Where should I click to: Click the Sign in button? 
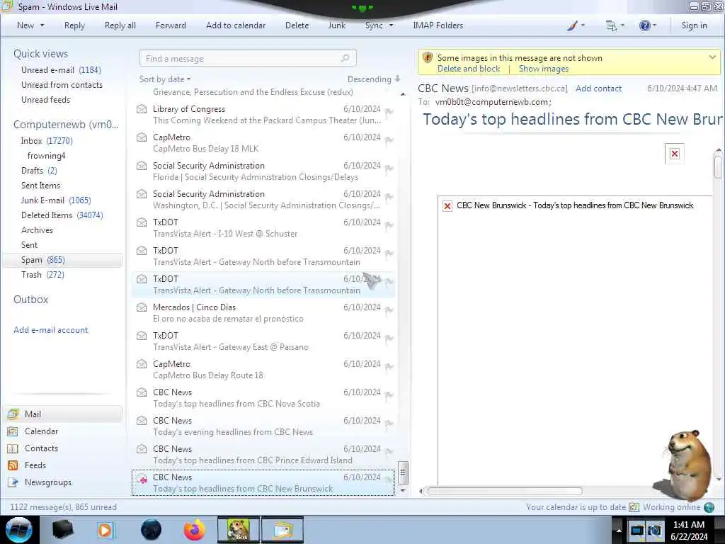(x=694, y=25)
